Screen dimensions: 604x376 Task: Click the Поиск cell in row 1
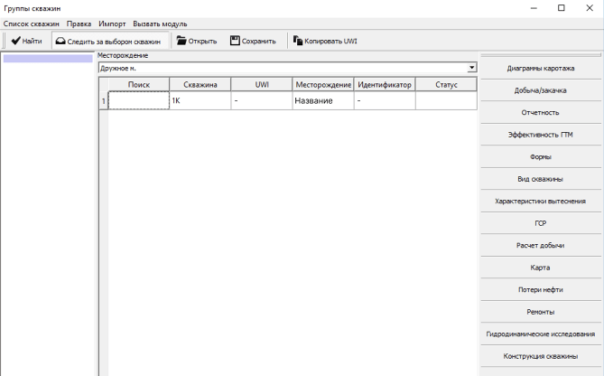[x=139, y=101]
